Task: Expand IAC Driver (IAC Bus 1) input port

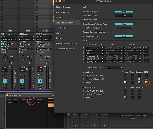Action: [84, 75]
